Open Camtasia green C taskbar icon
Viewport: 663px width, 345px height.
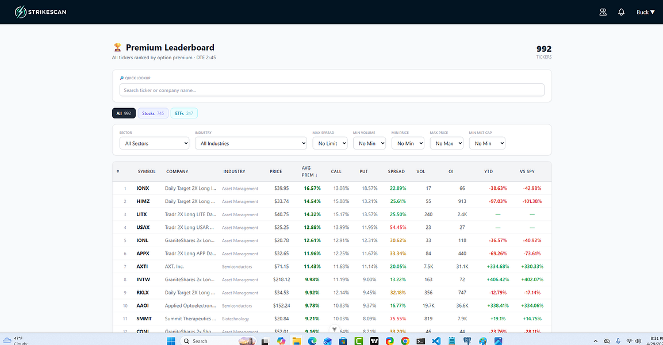359,341
